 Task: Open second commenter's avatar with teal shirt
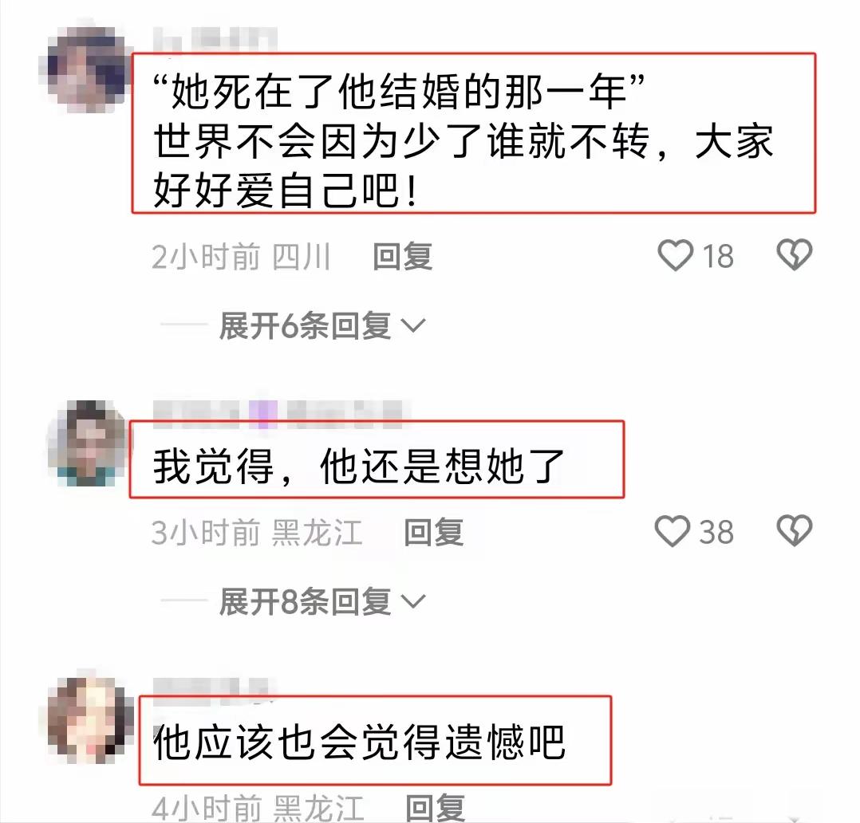pos(88,443)
